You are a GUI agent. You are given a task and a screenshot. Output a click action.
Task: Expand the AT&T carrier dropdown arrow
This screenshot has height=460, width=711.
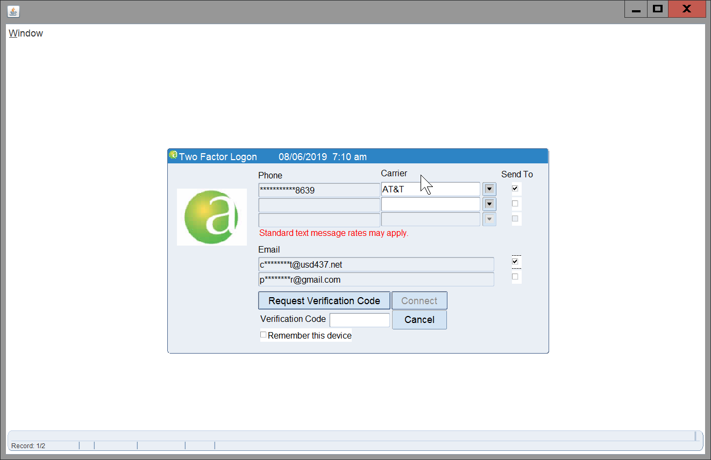(489, 189)
